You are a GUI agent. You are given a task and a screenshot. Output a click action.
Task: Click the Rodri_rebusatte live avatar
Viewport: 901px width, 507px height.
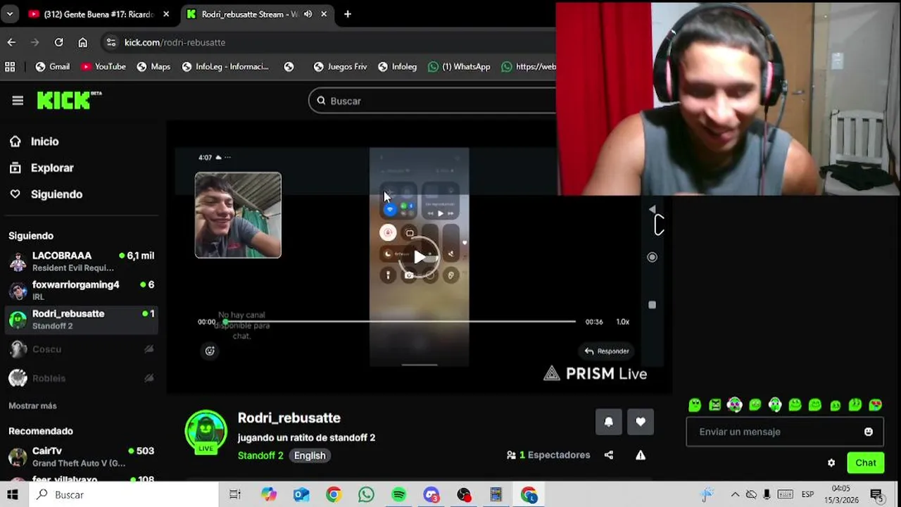tap(206, 432)
